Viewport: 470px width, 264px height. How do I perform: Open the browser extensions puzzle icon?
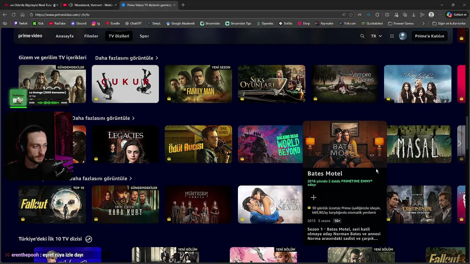(377, 15)
